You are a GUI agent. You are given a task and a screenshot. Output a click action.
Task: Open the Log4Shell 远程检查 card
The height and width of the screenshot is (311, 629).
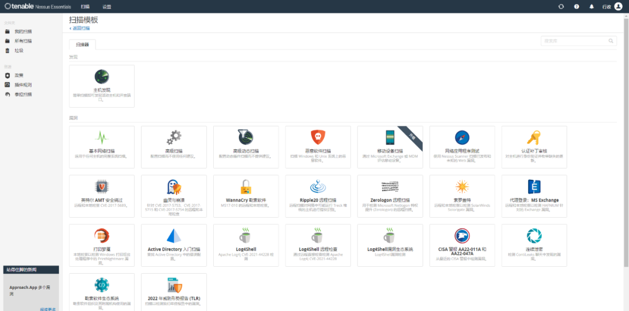(x=318, y=246)
